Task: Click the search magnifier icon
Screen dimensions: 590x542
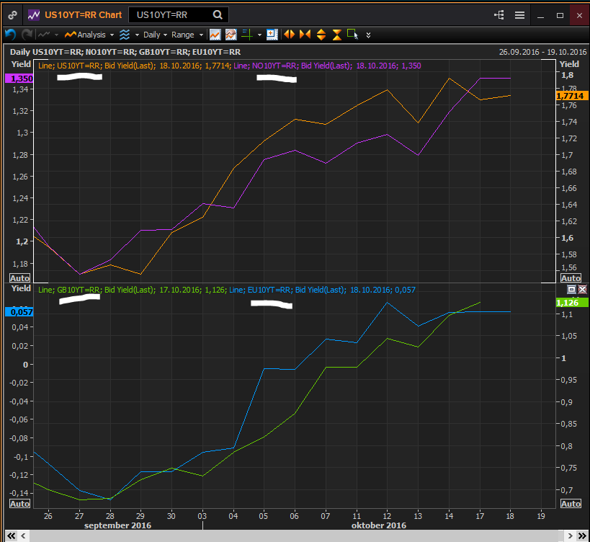Action: coord(218,15)
